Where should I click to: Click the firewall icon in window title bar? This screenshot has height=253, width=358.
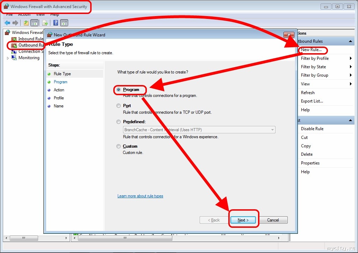pyautogui.click(x=6, y=6)
